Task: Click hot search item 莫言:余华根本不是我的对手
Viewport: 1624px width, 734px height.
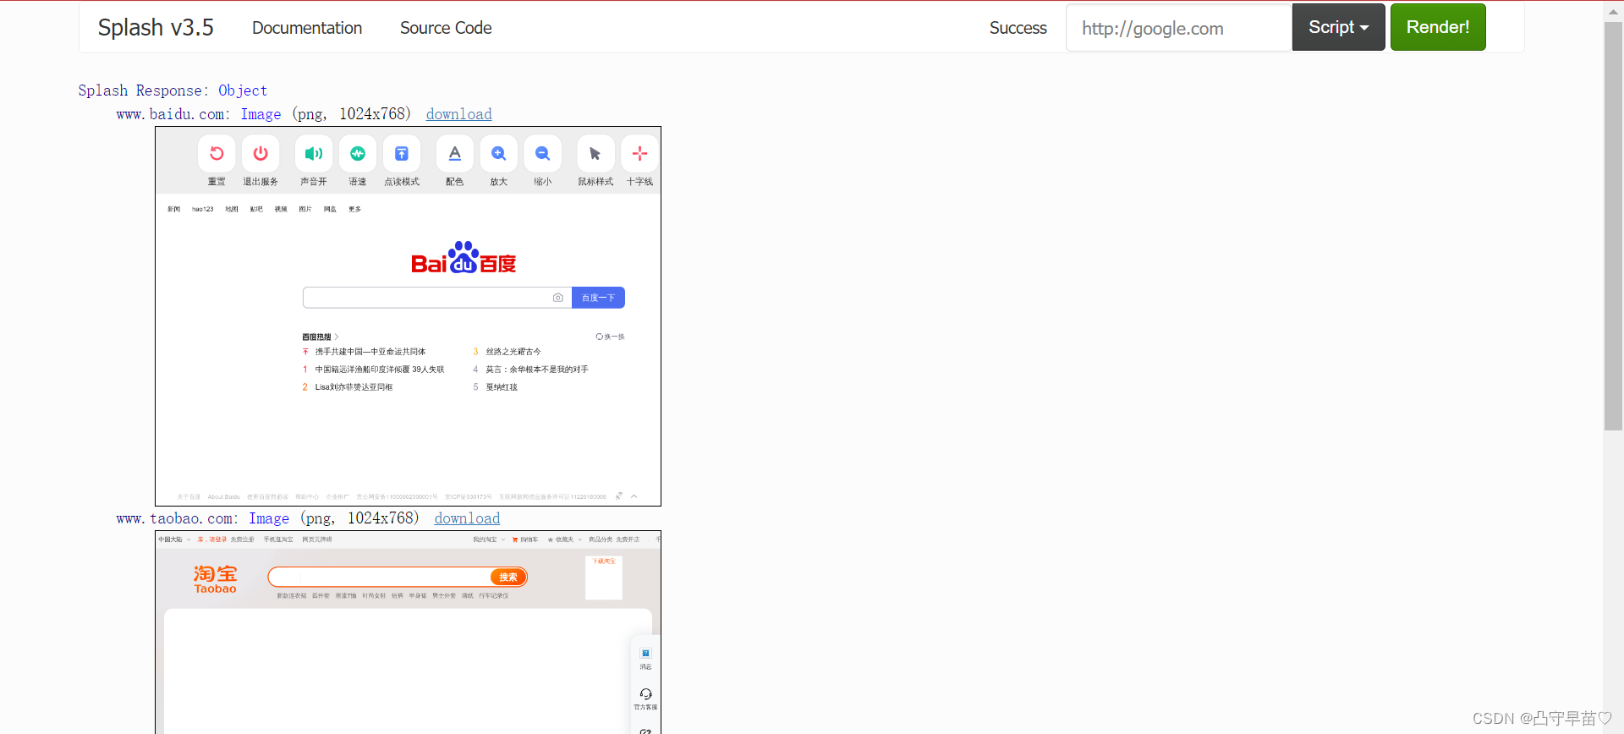Action: pos(537,370)
